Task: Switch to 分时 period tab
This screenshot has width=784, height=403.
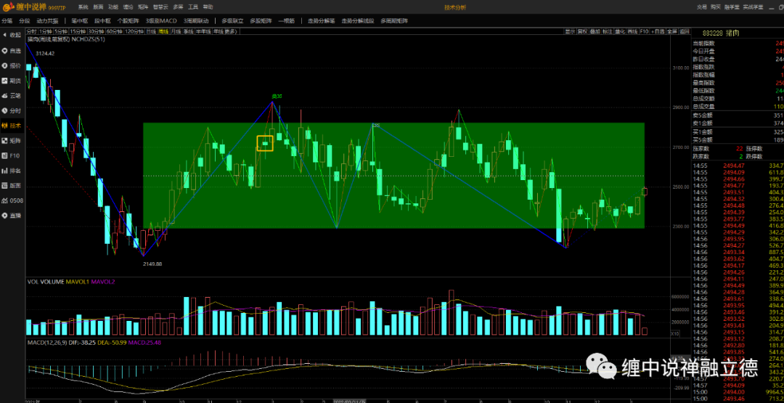Action: click(31, 31)
